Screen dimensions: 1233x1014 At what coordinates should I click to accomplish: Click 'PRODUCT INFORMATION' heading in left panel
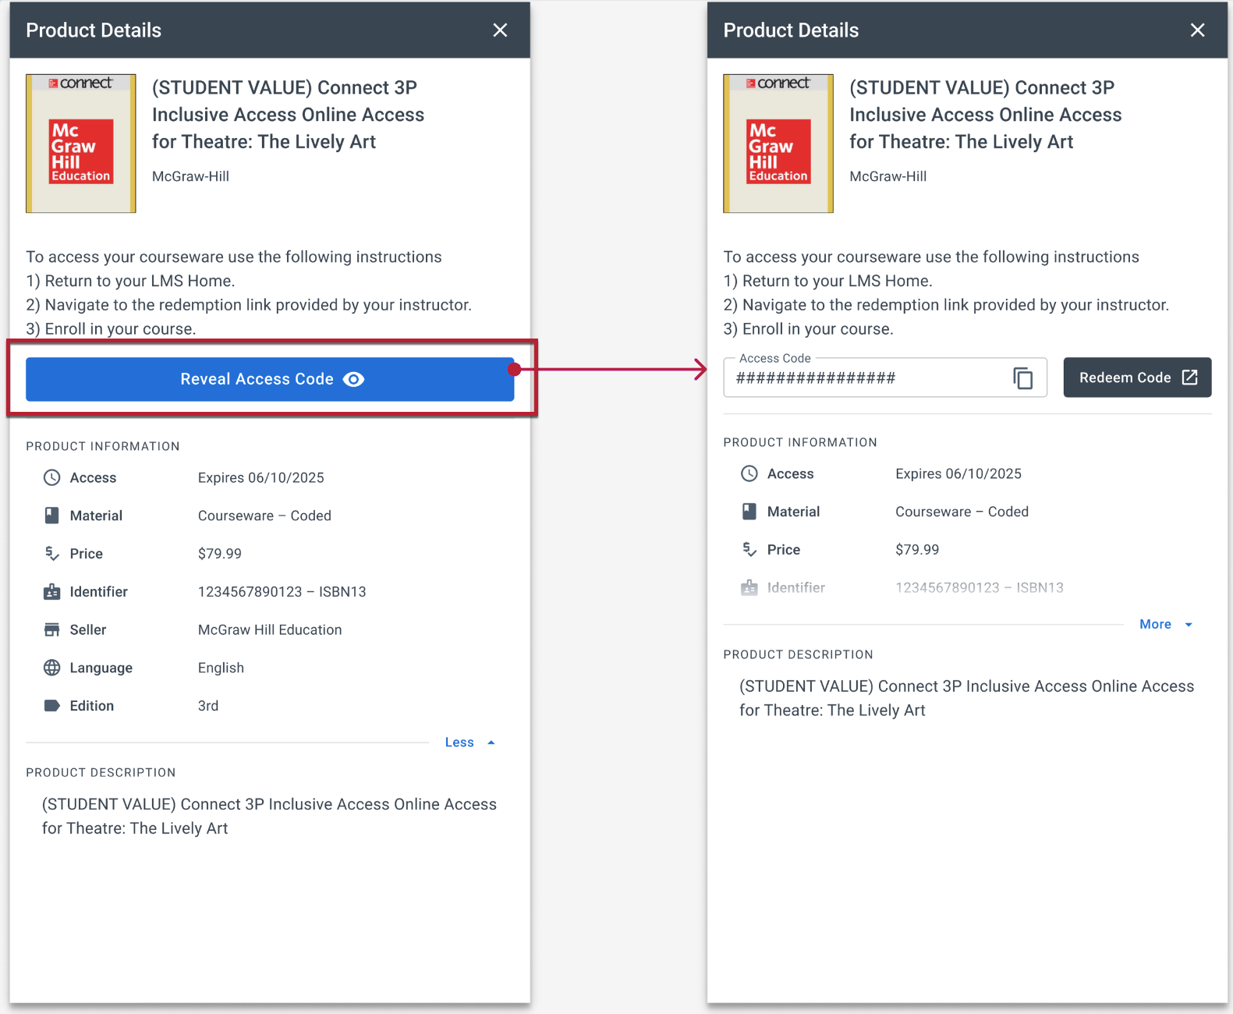coord(103,446)
